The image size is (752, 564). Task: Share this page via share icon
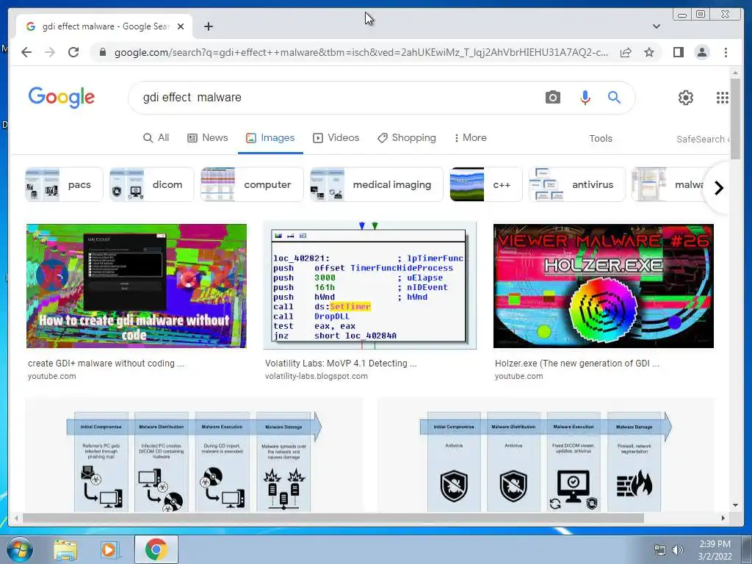(x=626, y=52)
